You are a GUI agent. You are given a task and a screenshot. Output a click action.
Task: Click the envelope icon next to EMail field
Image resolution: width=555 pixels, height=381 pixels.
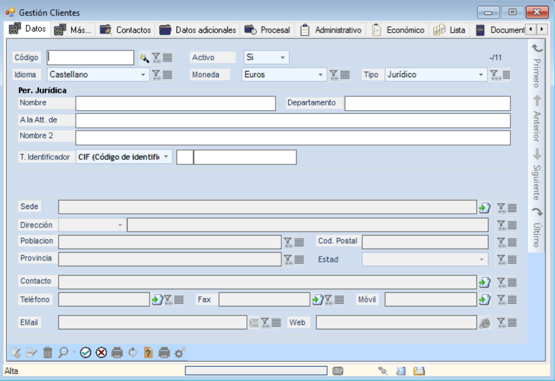[x=254, y=323]
